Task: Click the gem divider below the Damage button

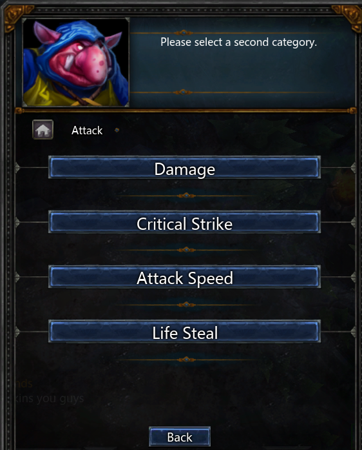Action: [x=186, y=196]
